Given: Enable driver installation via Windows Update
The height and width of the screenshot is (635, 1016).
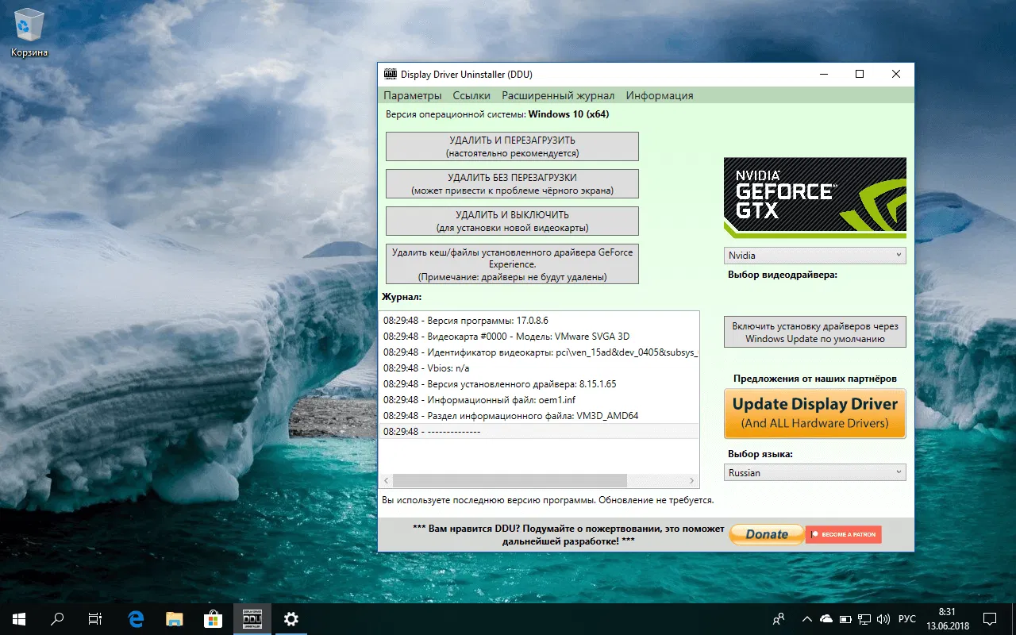Looking at the screenshot, I should click(x=814, y=332).
